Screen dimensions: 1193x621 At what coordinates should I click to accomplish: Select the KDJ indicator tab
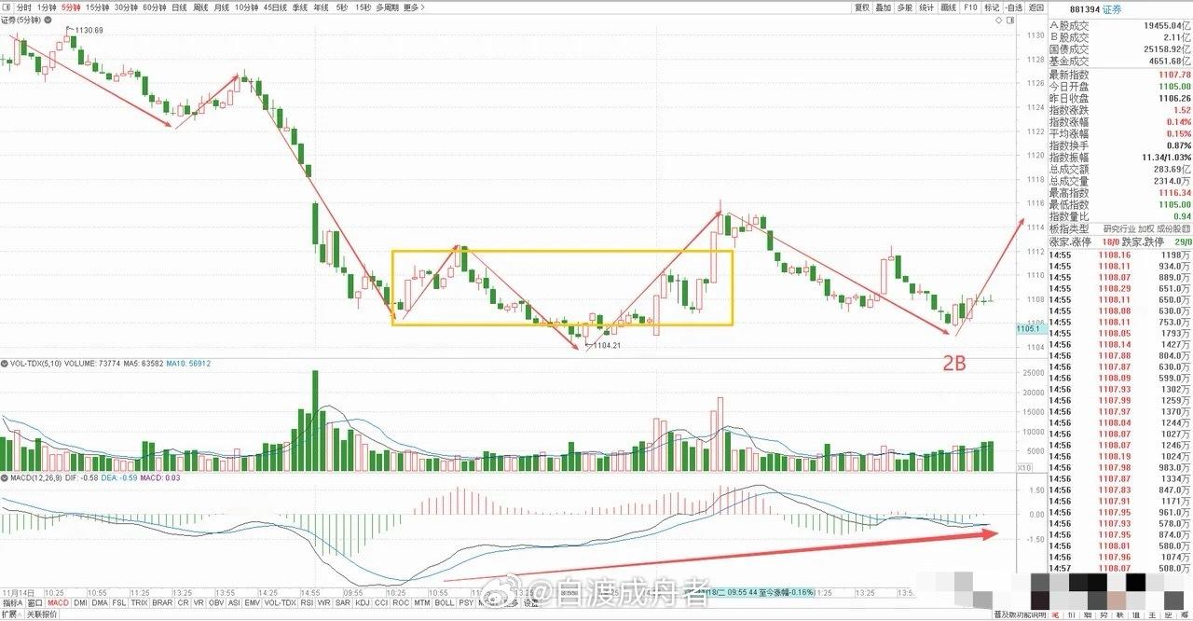362,602
